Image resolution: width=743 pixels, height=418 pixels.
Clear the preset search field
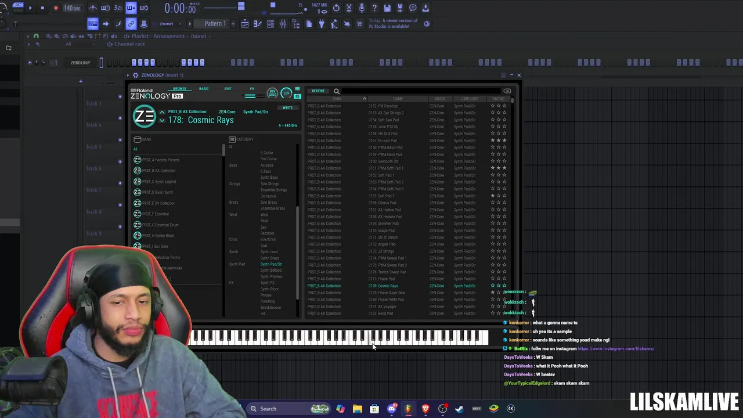click(507, 91)
